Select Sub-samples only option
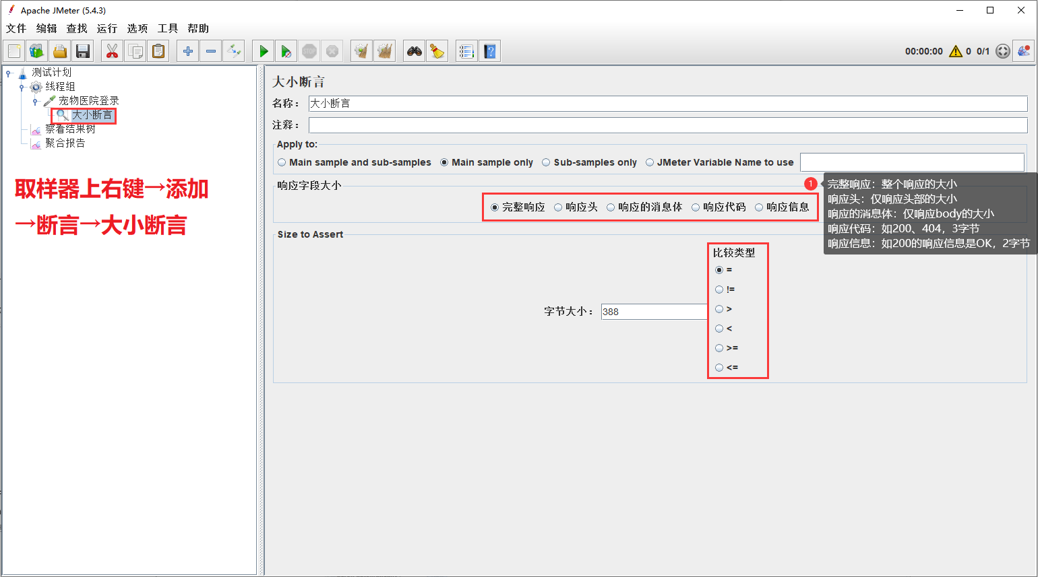 pos(546,162)
